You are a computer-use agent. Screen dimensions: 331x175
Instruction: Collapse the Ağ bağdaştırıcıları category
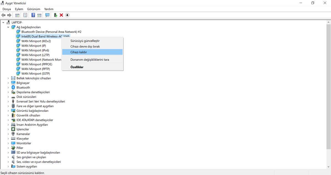[x=8, y=27]
